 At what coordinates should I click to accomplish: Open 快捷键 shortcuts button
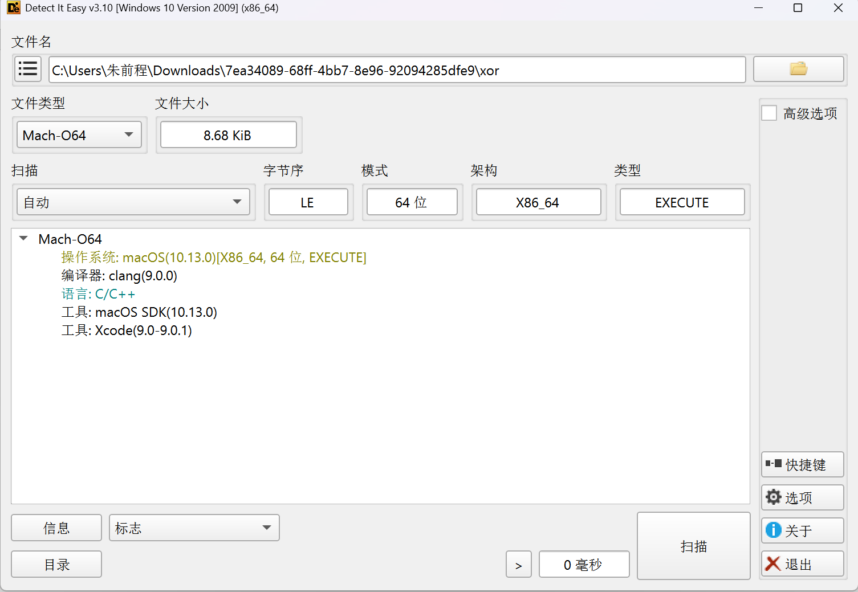802,464
